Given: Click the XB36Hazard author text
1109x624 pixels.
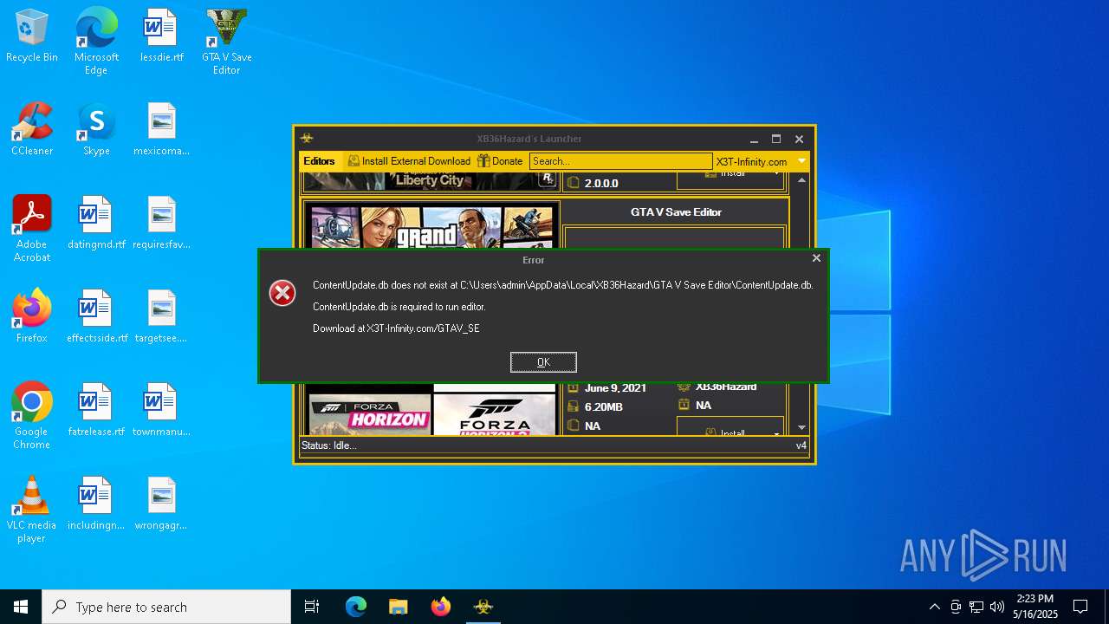Looking at the screenshot, I should click(726, 387).
